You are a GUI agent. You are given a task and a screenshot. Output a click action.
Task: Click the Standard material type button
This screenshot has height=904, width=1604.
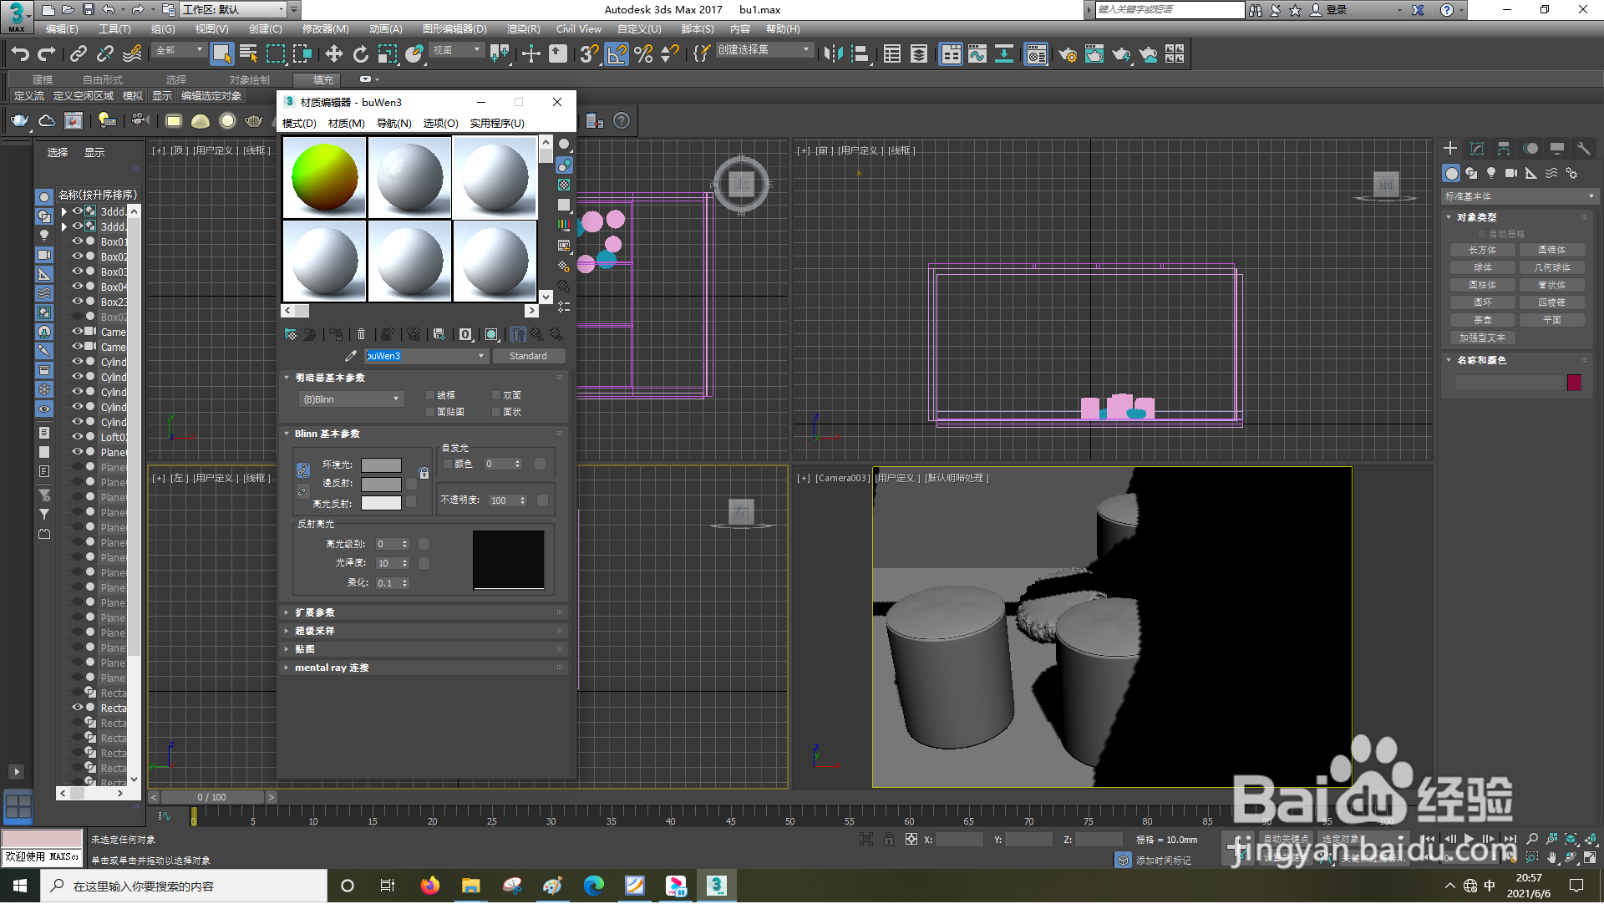click(528, 357)
